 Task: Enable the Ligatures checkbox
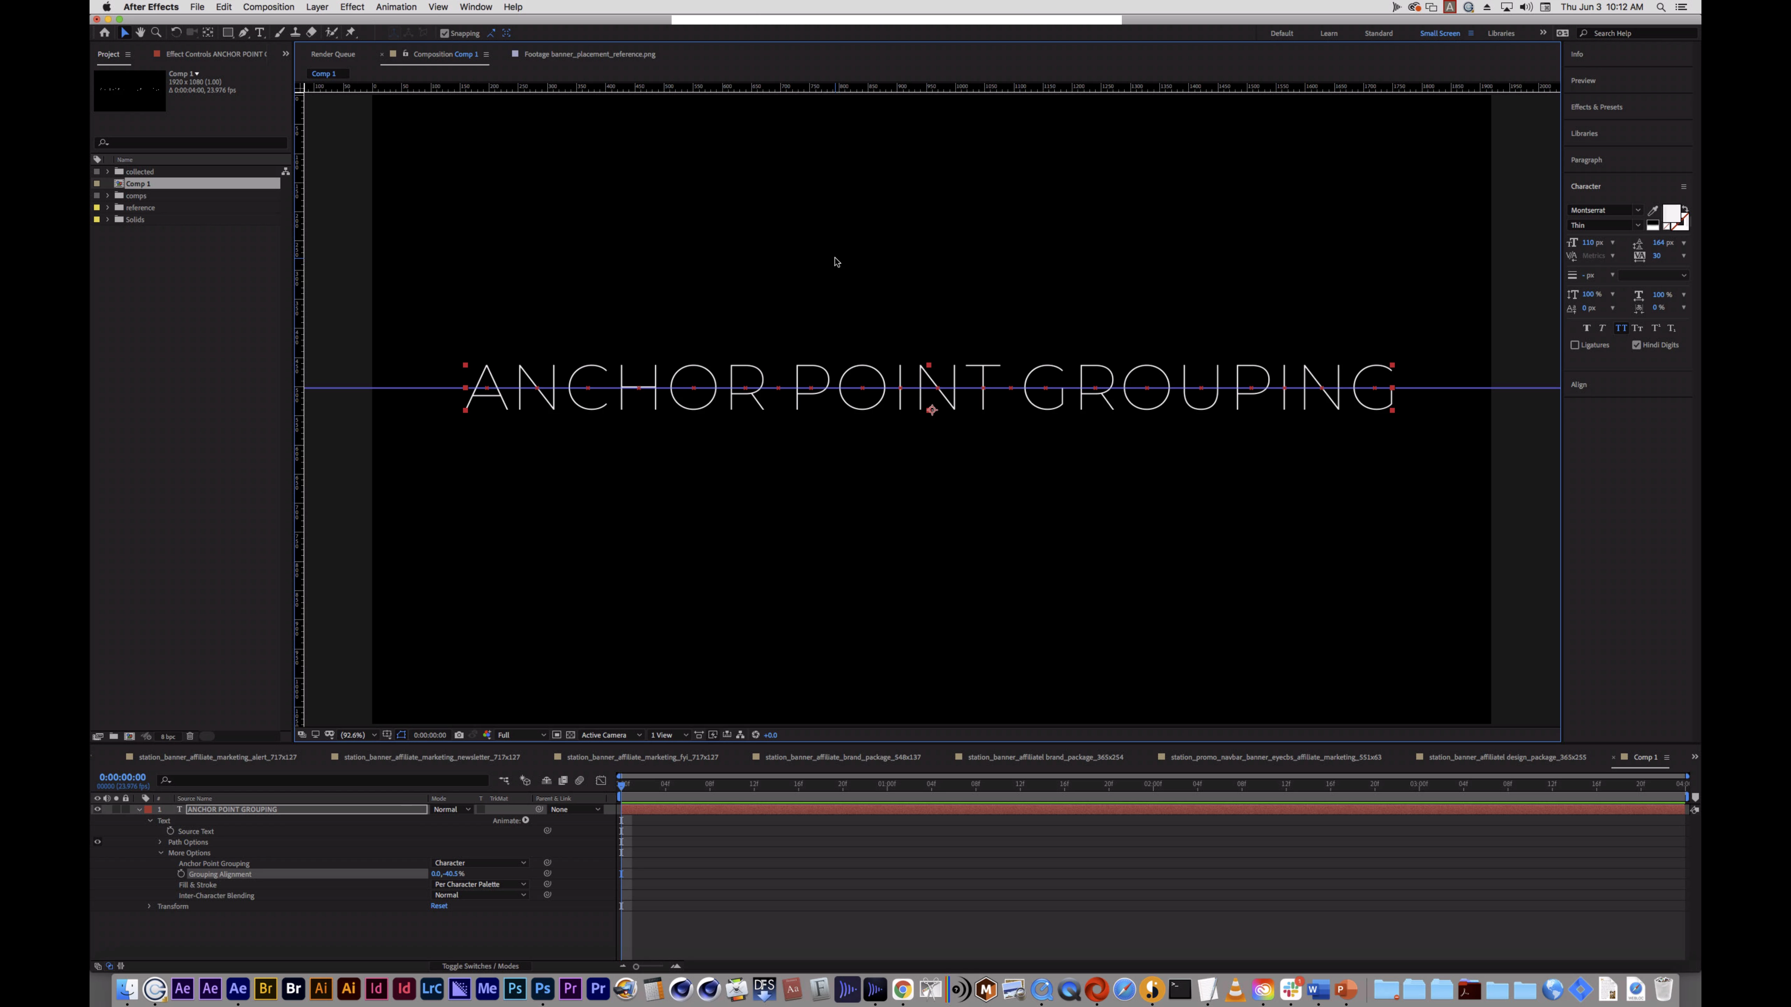[x=1575, y=345]
